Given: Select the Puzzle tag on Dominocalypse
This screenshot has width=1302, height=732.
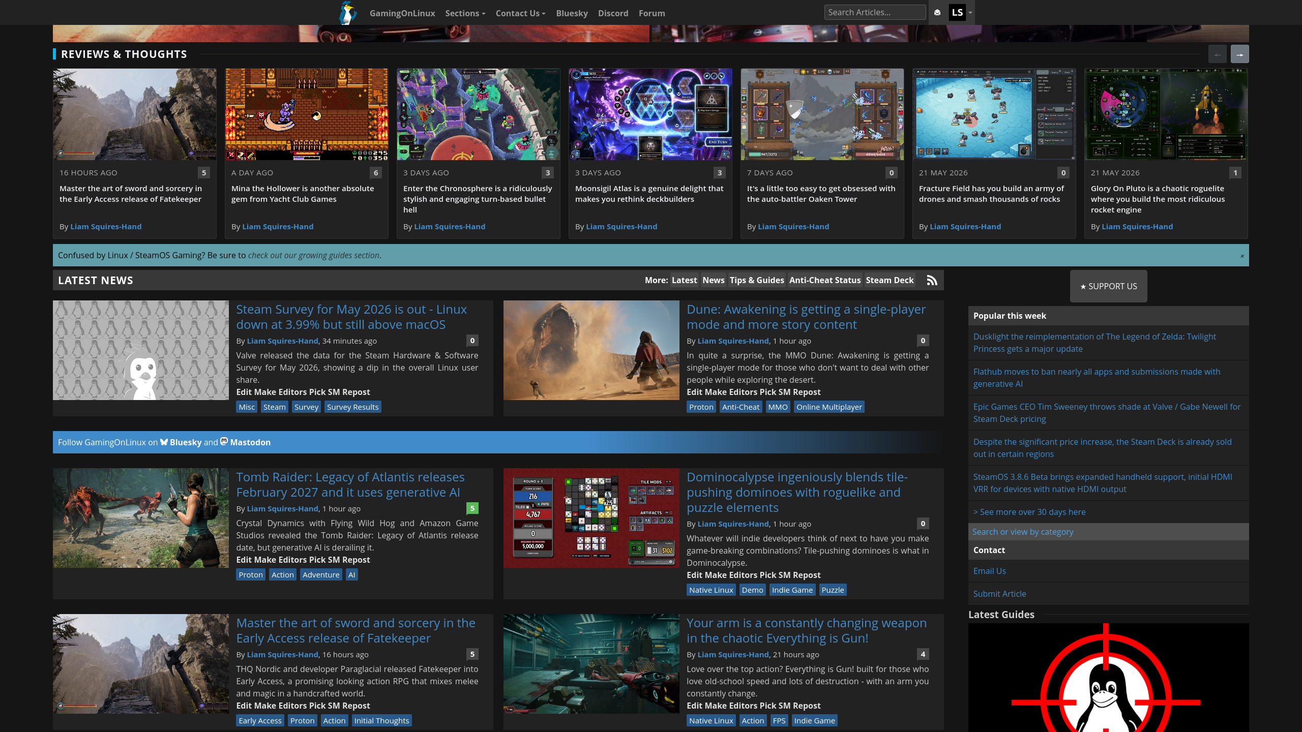Looking at the screenshot, I should point(833,590).
